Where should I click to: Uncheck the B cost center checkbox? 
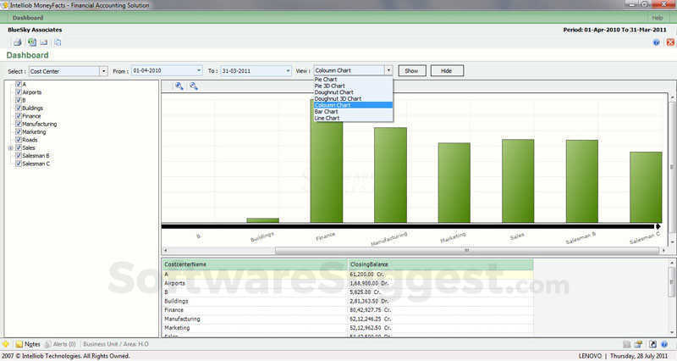(19, 100)
